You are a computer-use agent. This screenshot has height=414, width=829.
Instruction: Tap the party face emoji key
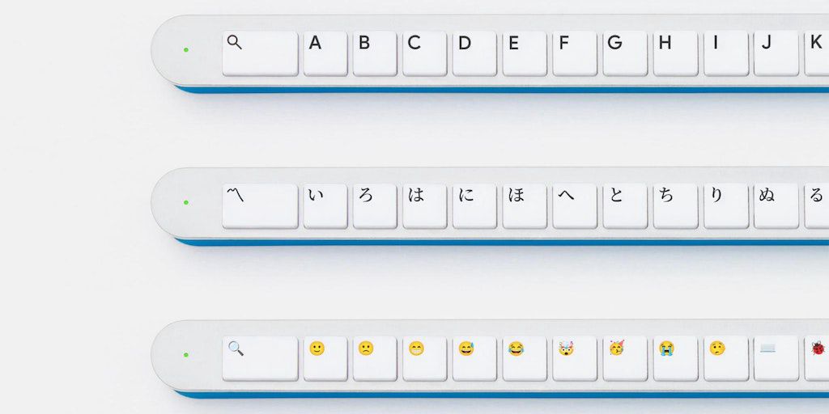tap(625, 358)
